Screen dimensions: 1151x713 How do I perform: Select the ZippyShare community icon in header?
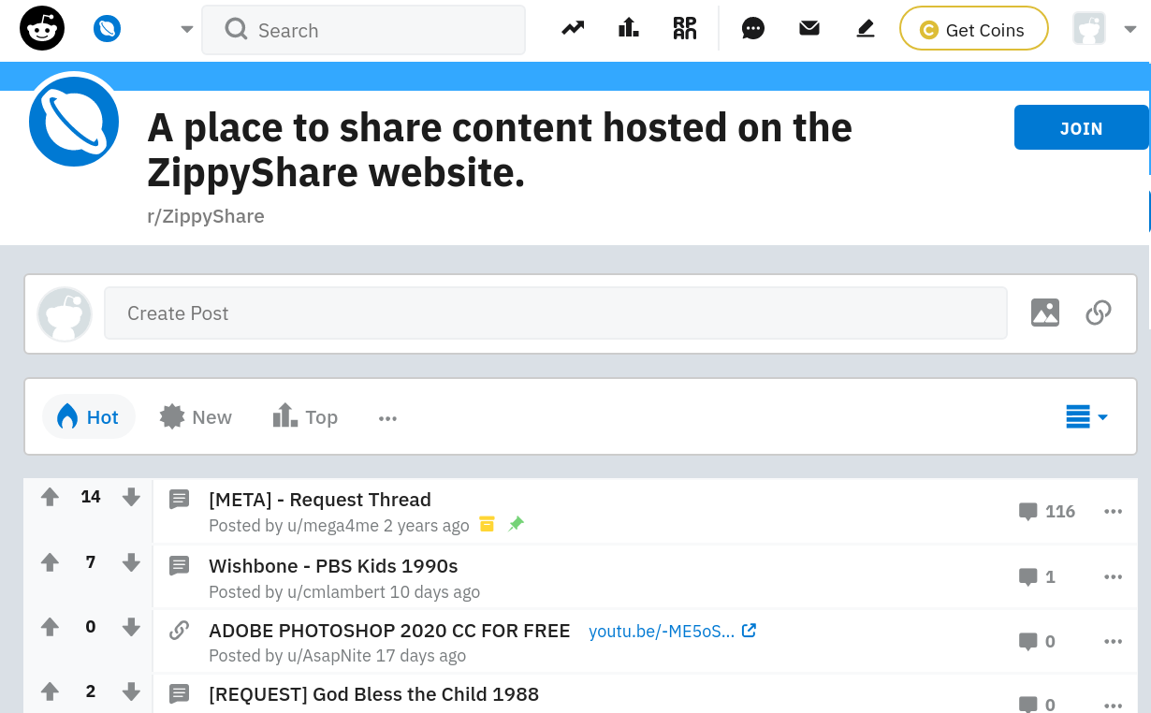[x=108, y=30]
